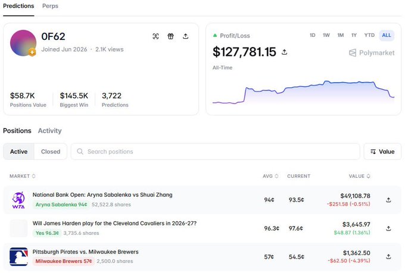This screenshot has height=273, width=405.
Task: Switch to the Predictions tab
Action: [x=18, y=6]
